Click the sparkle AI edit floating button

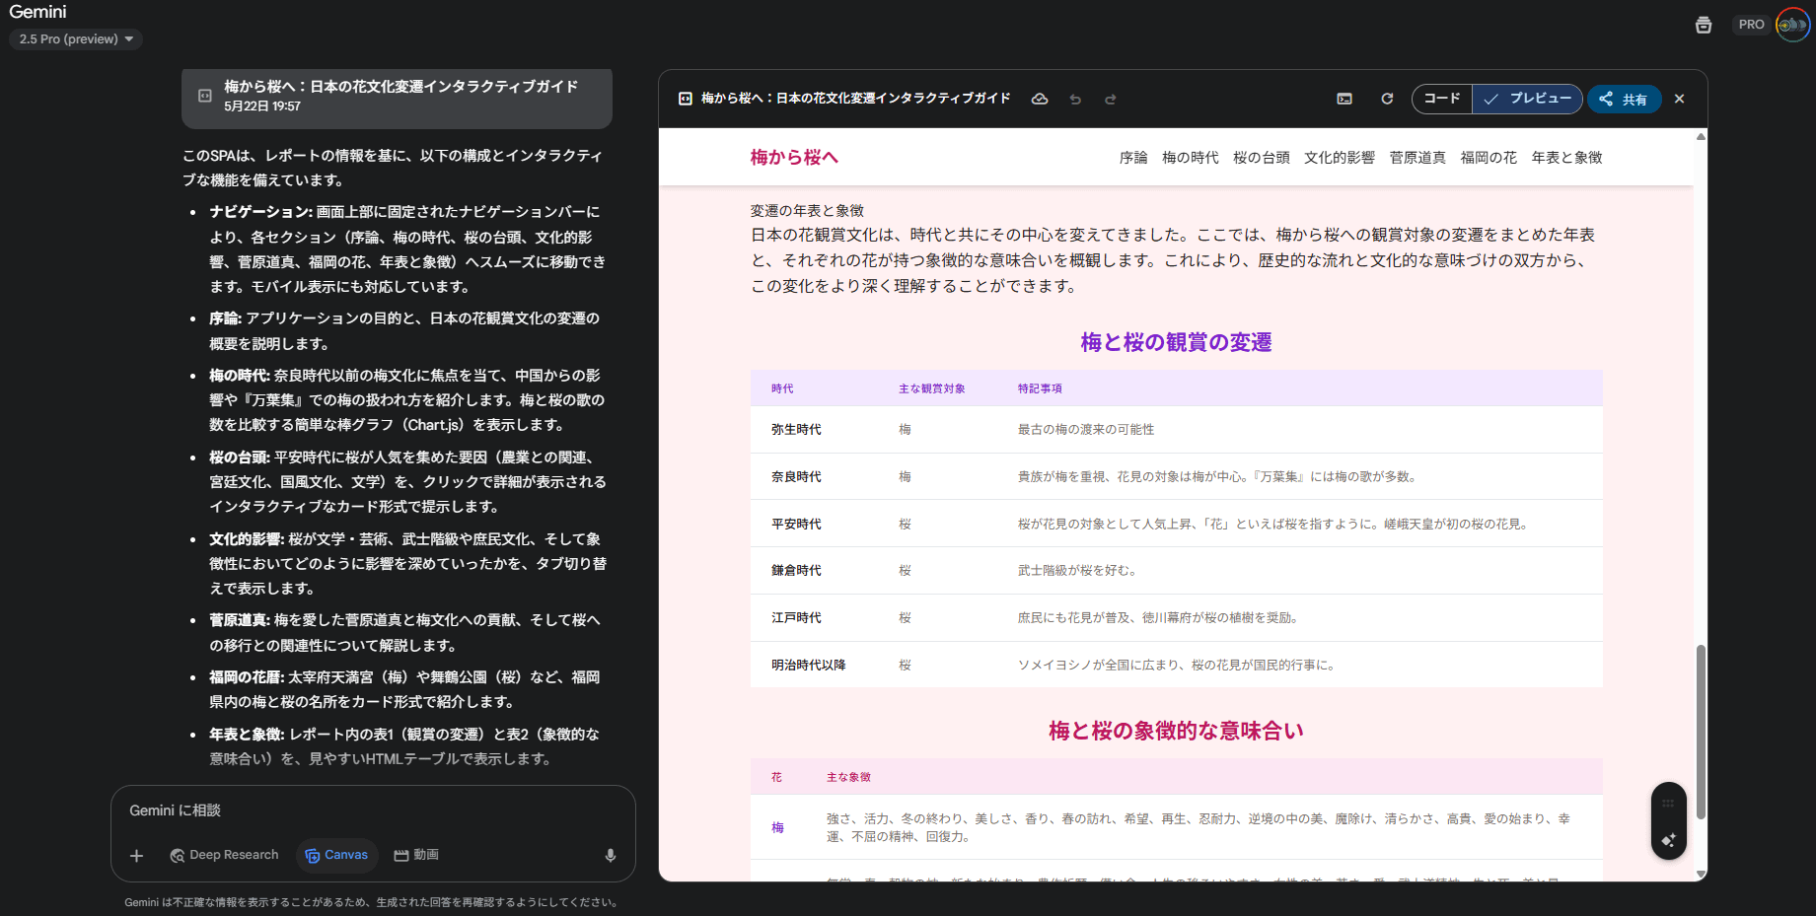[1668, 840]
